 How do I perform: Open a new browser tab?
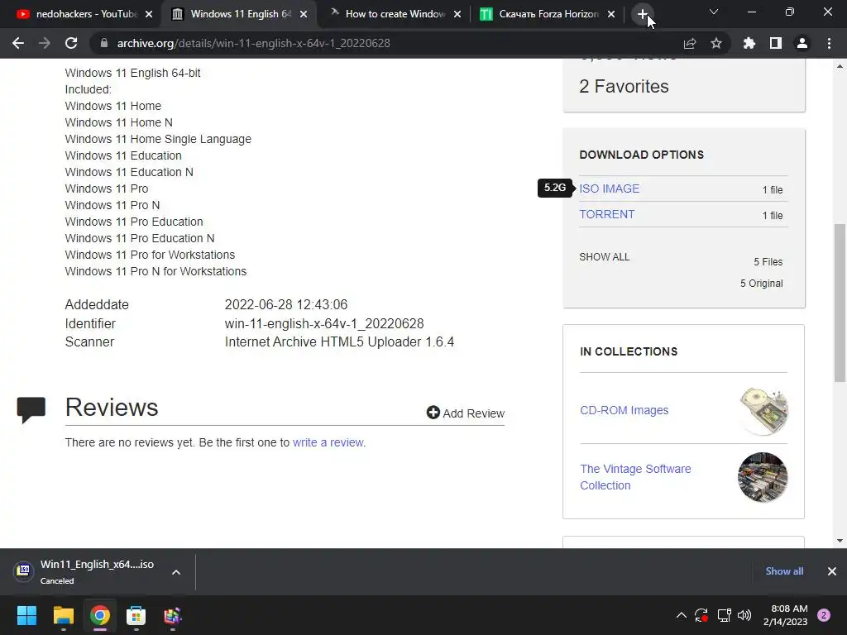642,14
